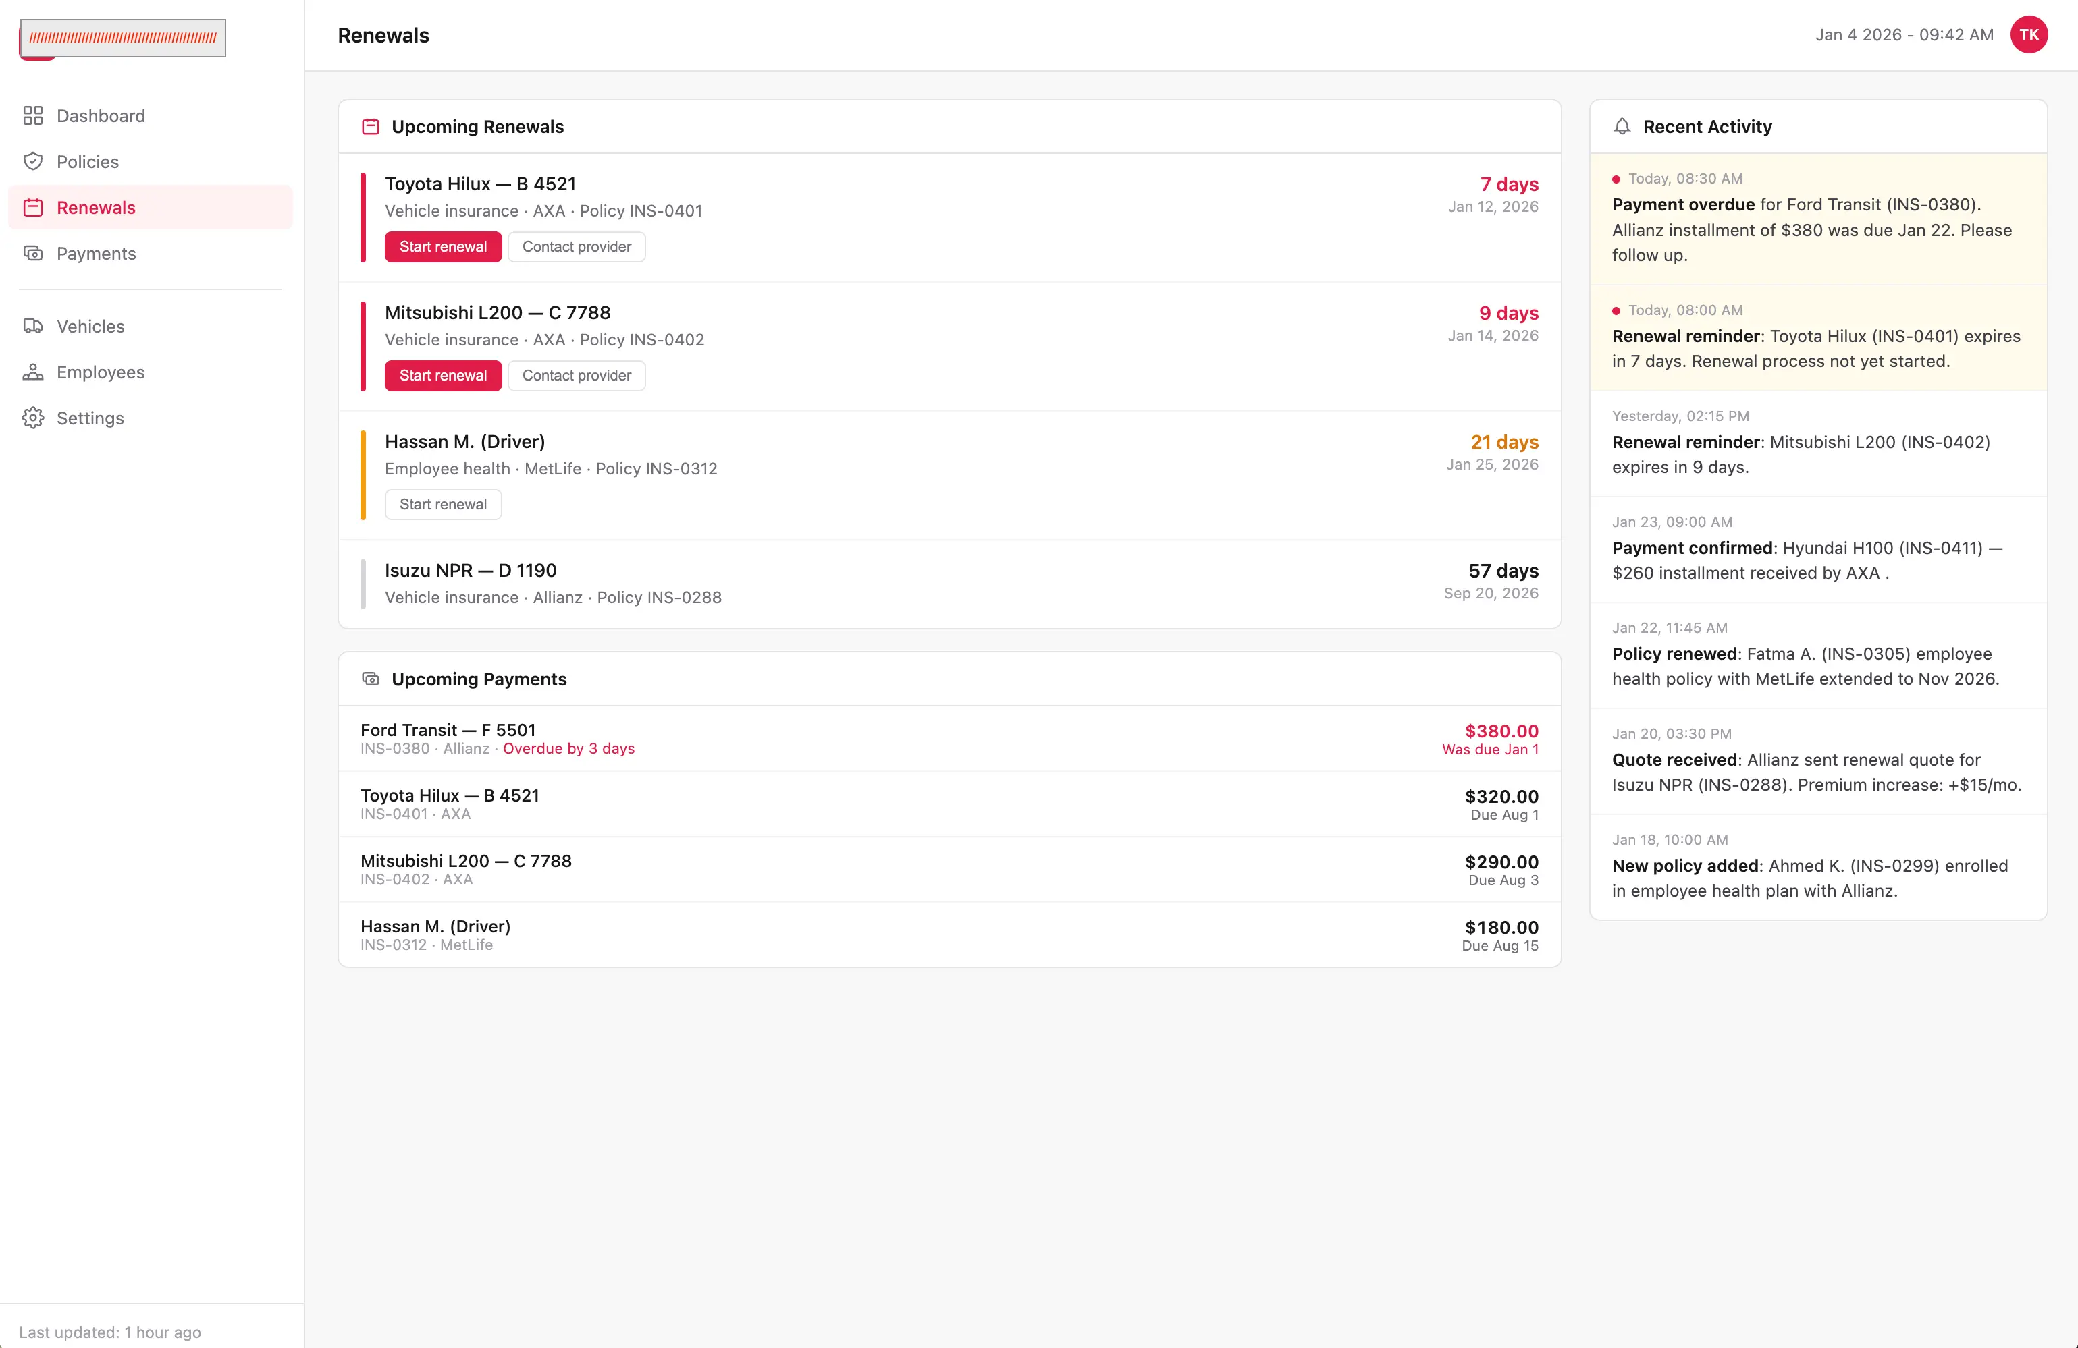The height and width of the screenshot is (1348, 2078).
Task: Click the $180.00 payment amount
Action: click(1501, 928)
